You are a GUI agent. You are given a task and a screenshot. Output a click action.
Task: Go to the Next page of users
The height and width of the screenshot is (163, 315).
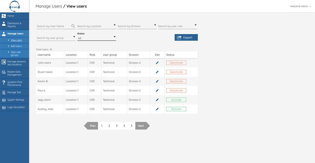[142, 126]
